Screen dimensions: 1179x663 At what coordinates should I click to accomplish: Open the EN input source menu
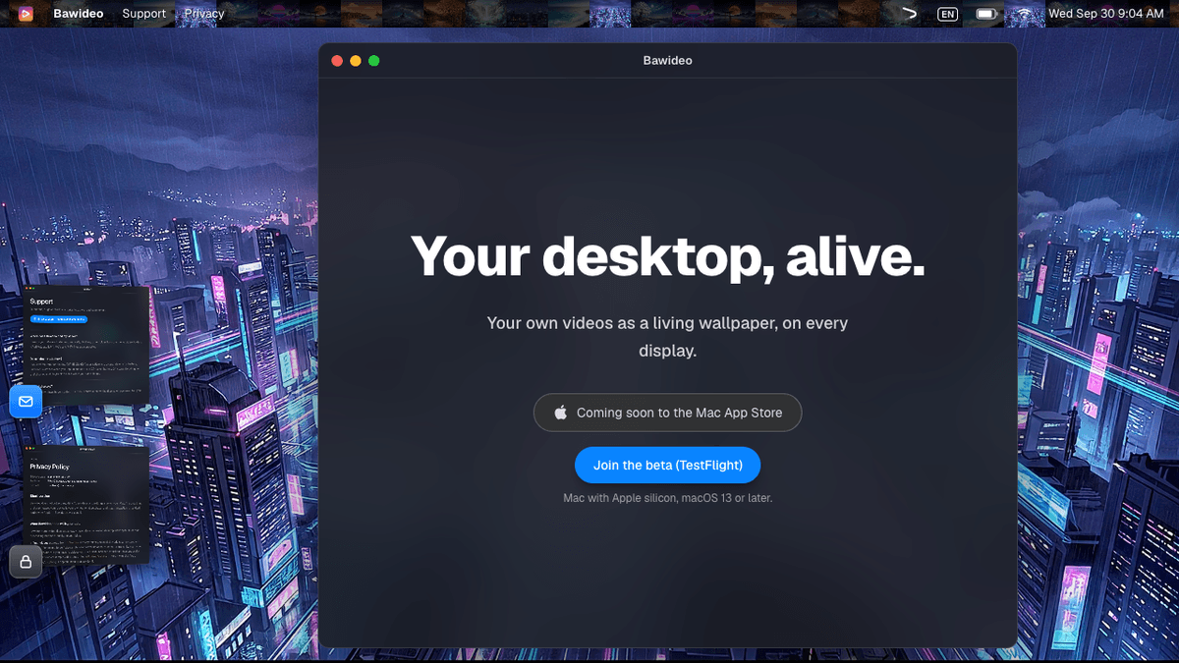(x=947, y=14)
